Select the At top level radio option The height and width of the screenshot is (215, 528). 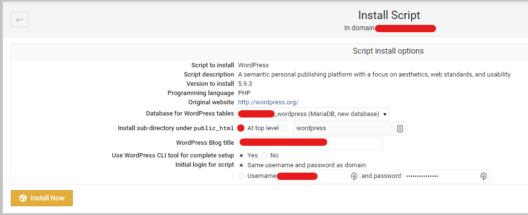[x=241, y=128]
